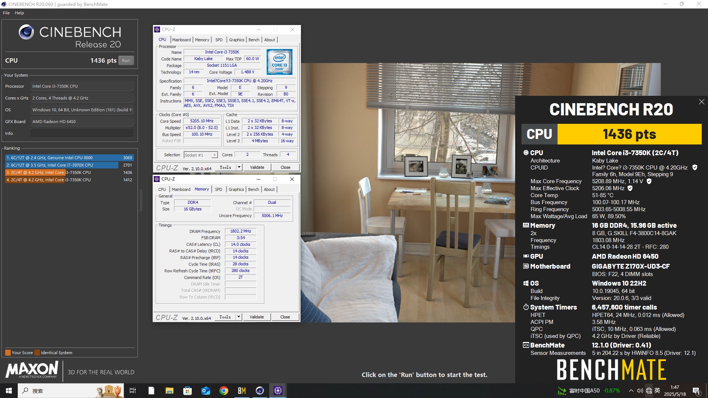
Task: Click the System Timers clock icon
Action: point(526,307)
